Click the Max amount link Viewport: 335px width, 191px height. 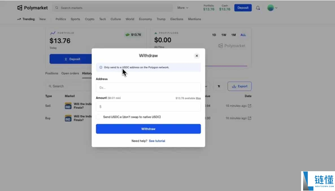[x=198, y=98]
